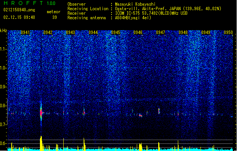Click the 0.8 kHz axis tick label
Screen dimensions: 237x151
[3, 106]
